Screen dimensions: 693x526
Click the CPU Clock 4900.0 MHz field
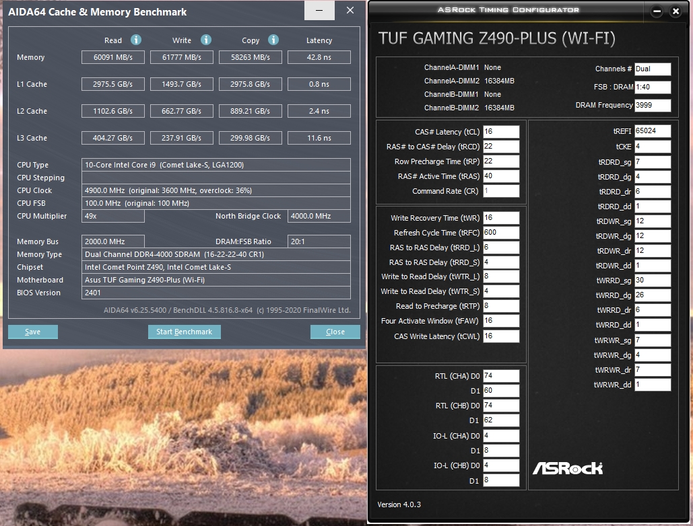click(x=216, y=190)
